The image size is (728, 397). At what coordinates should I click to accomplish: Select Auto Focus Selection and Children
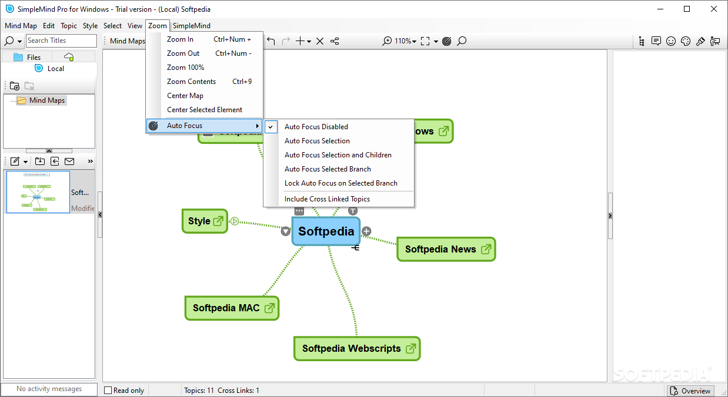(x=339, y=155)
